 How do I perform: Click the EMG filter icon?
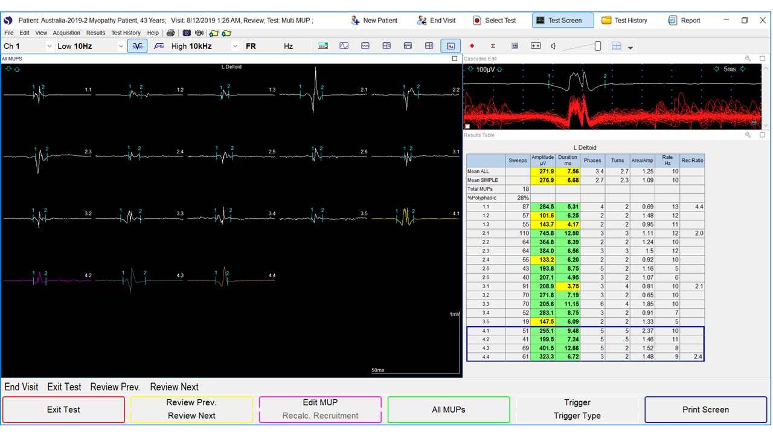click(x=159, y=46)
